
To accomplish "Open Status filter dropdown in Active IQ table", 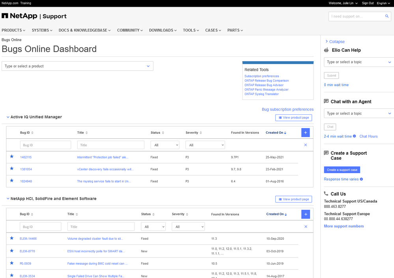I will [164, 145].
